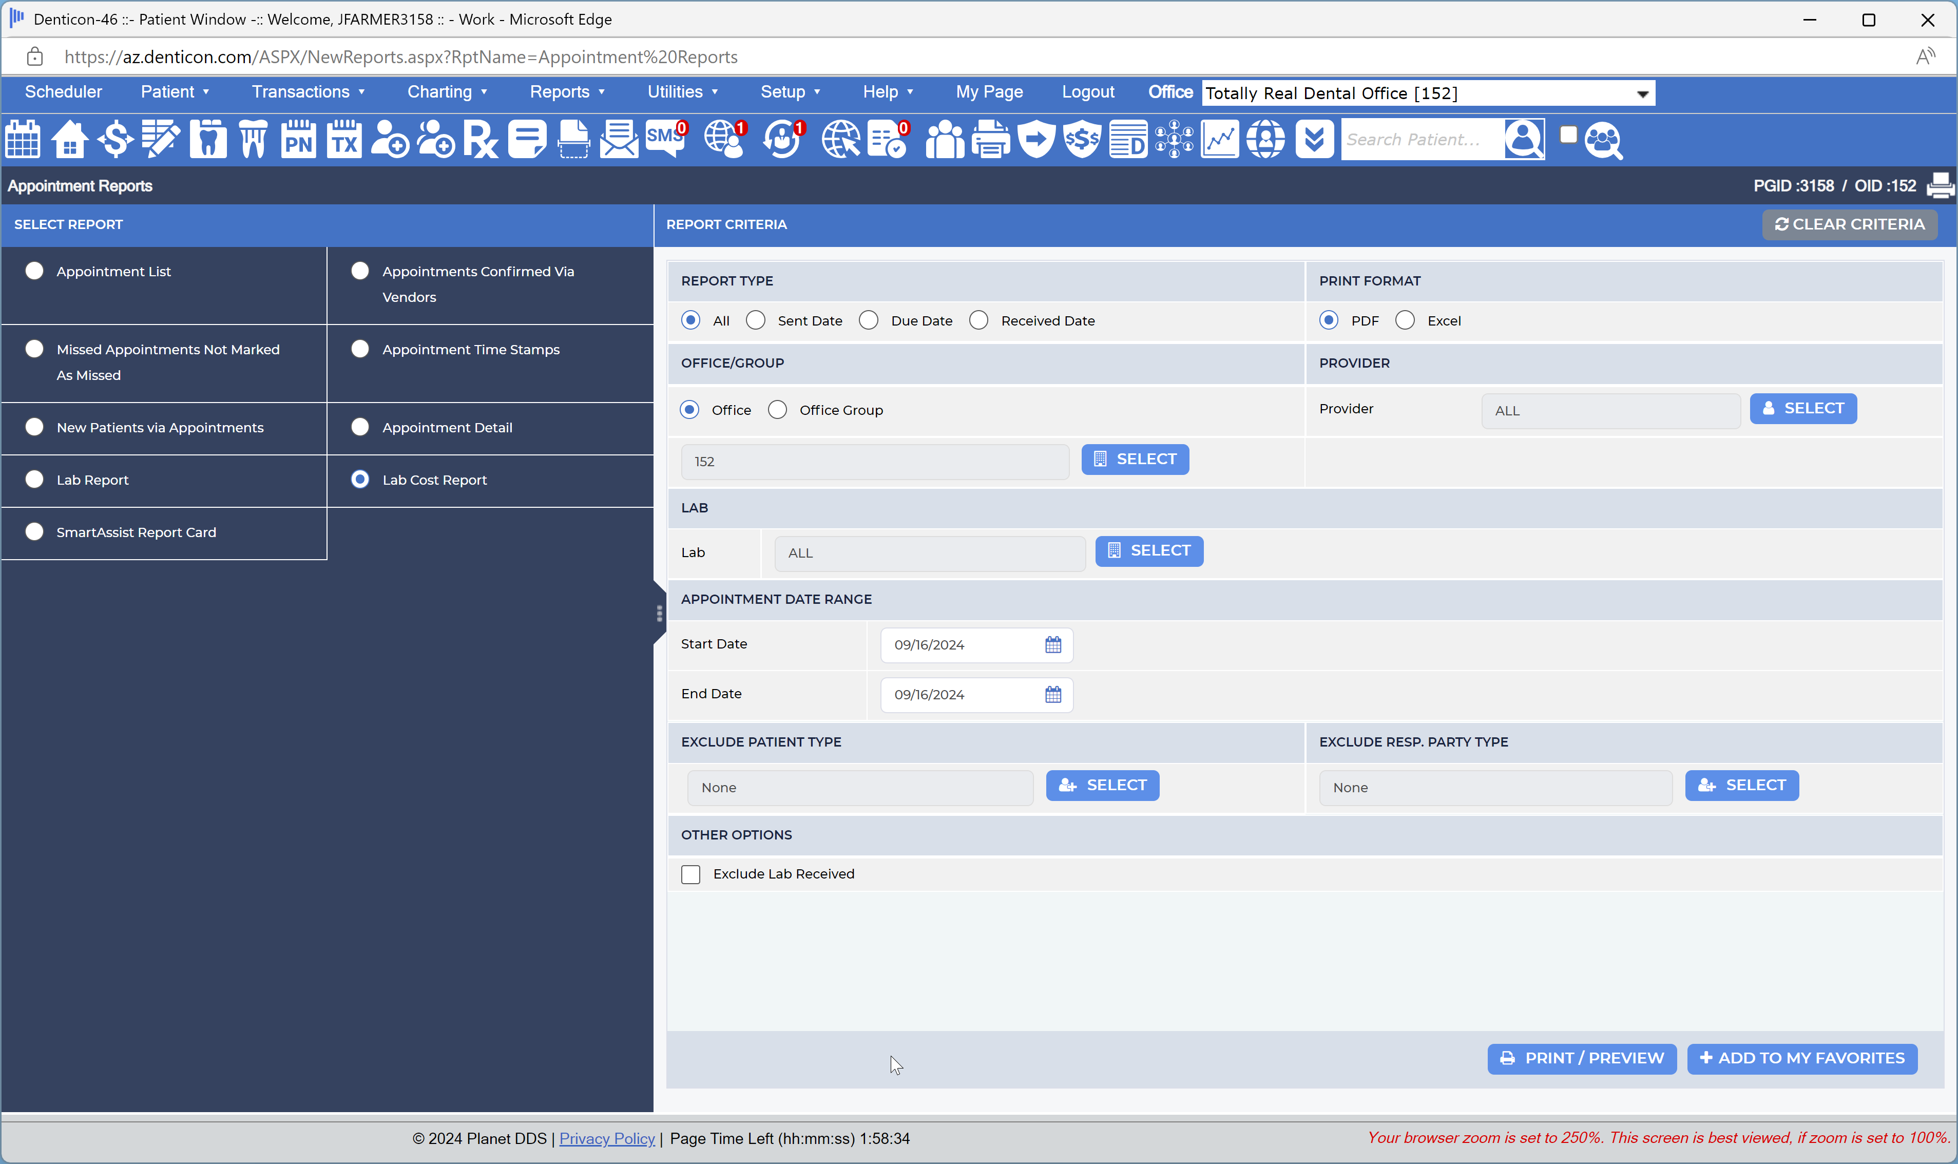Screen dimensions: 1958x1164
Task: Click the Rx prescription icon
Action: (x=481, y=140)
